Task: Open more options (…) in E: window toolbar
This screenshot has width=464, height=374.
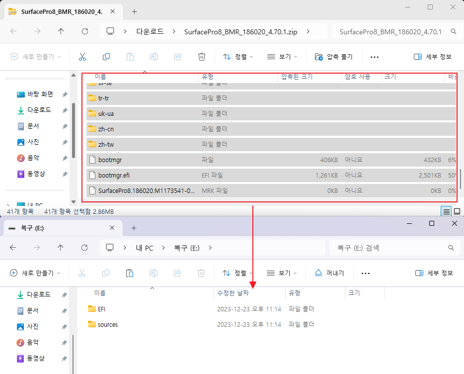Action: point(366,273)
